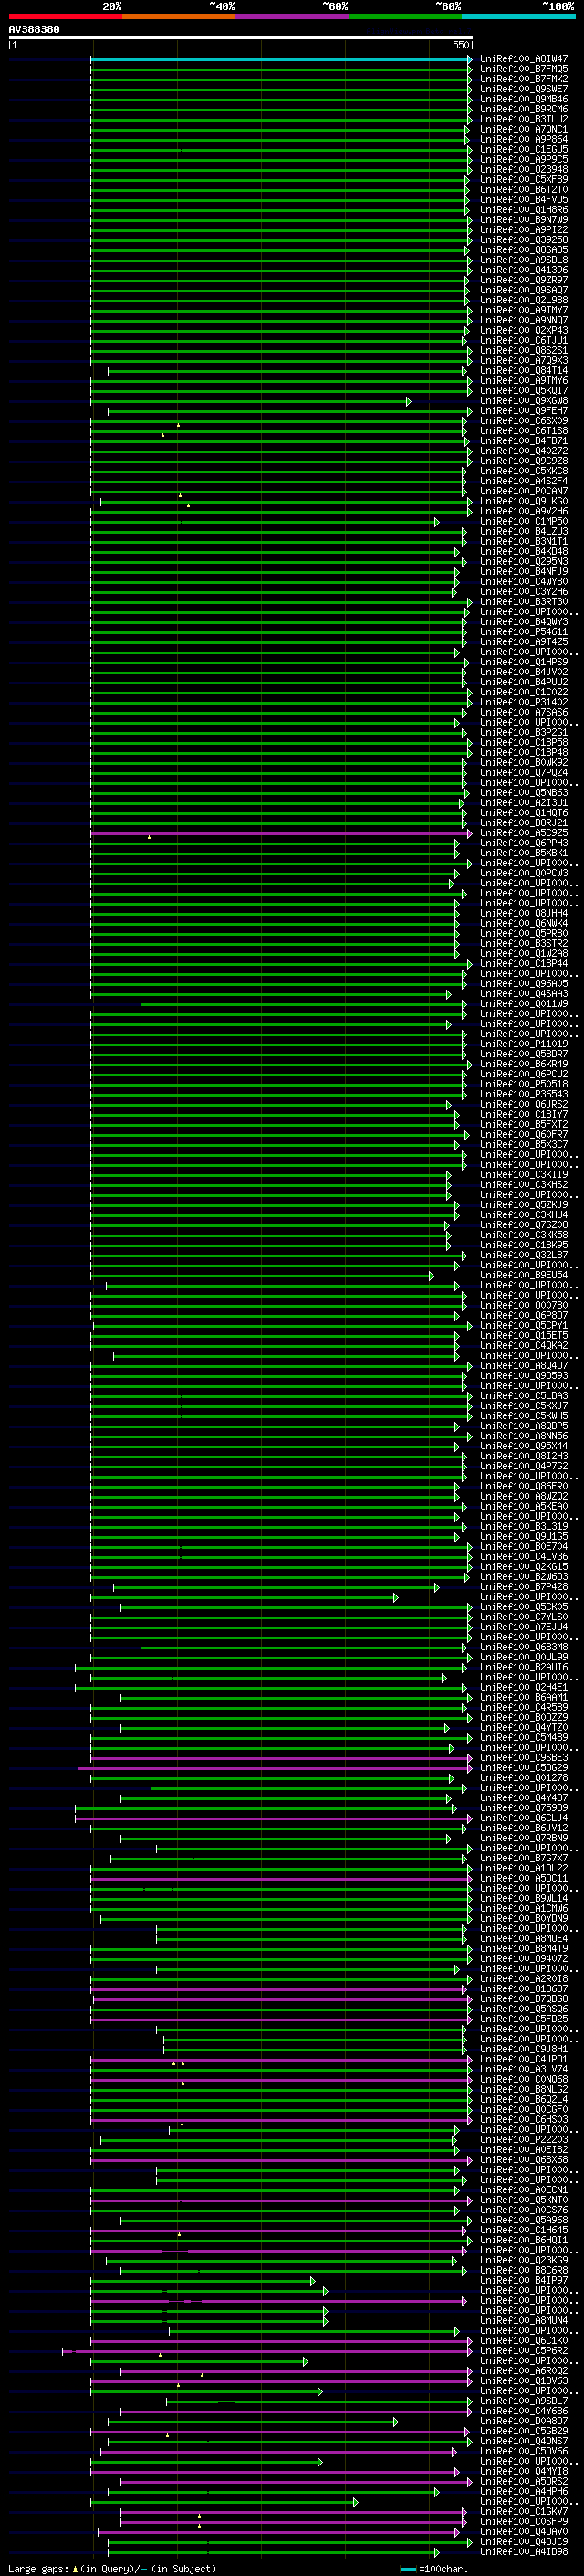The width and height of the screenshot is (584, 2576).
Task: Select the UniRef100_B9EU54 label
Action: tap(524, 1275)
